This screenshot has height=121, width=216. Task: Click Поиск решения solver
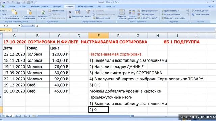(200, 14)
